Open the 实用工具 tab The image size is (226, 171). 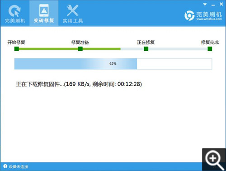point(73,13)
